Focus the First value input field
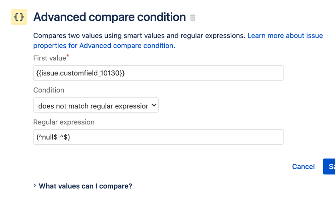Image resolution: width=335 pixels, height=220 pixels. pos(158,73)
